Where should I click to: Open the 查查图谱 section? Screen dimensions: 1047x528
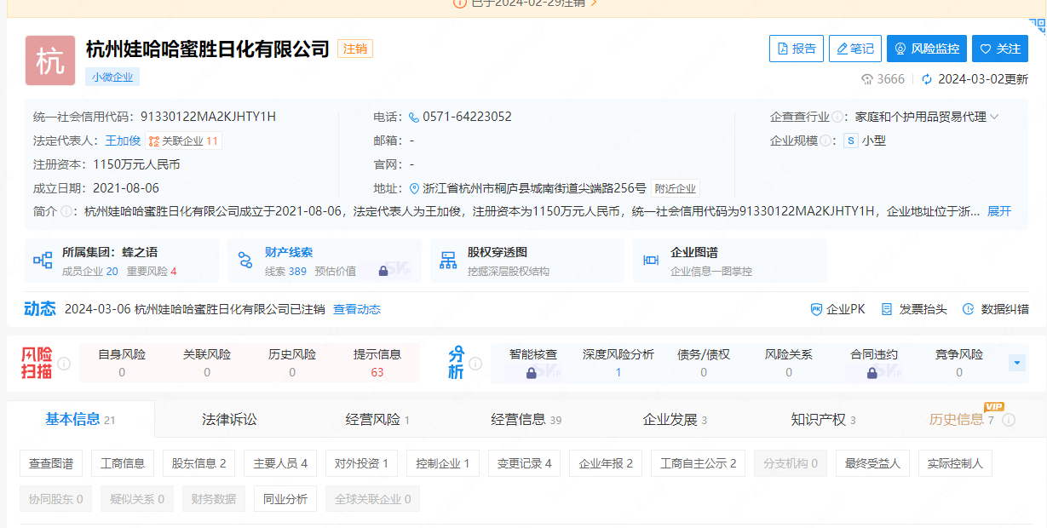pos(51,463)
